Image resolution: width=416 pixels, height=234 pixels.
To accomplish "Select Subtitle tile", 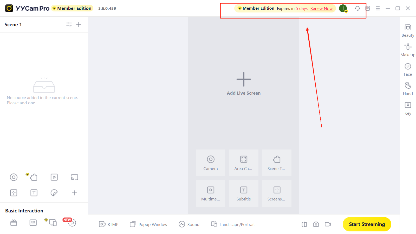I will pyautogui.click(x=244, y=193).
